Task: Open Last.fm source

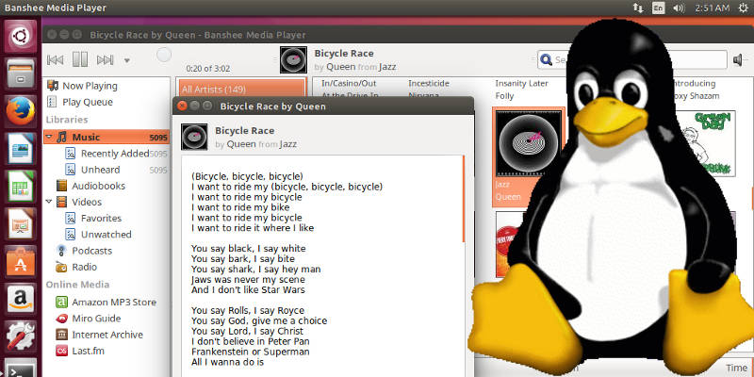Action: tap(80, 351)
